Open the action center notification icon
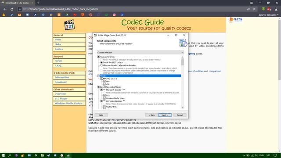 click(x=275, y=155)
